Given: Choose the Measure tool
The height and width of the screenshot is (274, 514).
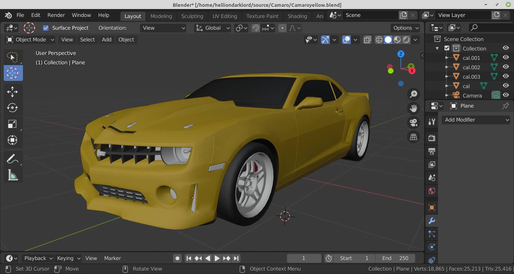Looking at the screenshot, I should tap(12, 175).
